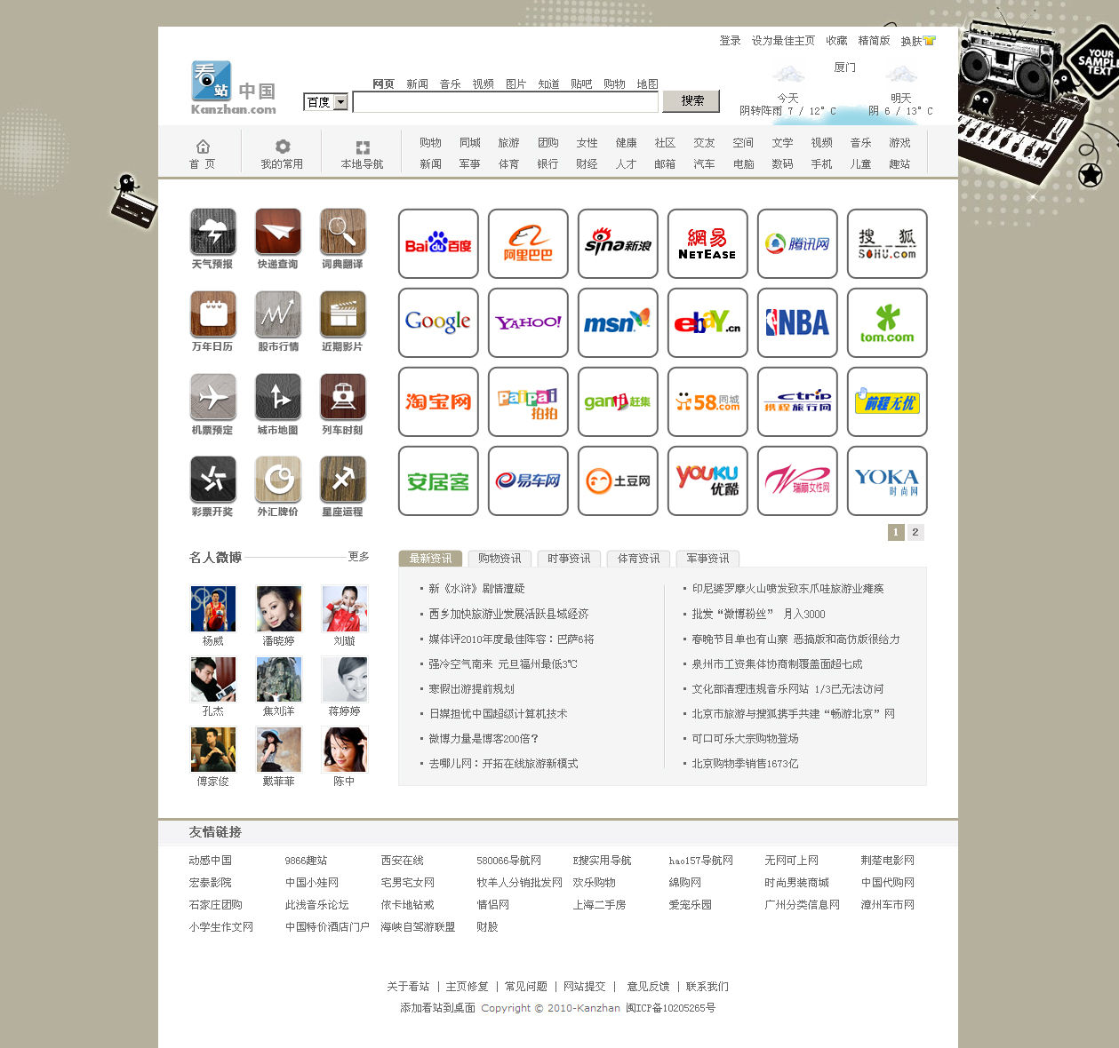Click 添加看站到桌面 footer link
The image size is (1119, 1048).
[437, 1008]
